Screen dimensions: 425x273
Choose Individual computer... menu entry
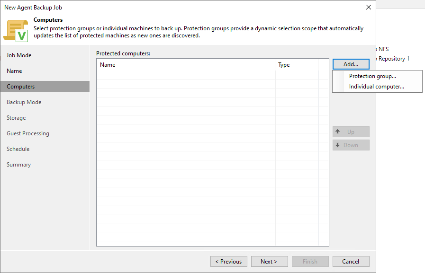pos(376,87)
